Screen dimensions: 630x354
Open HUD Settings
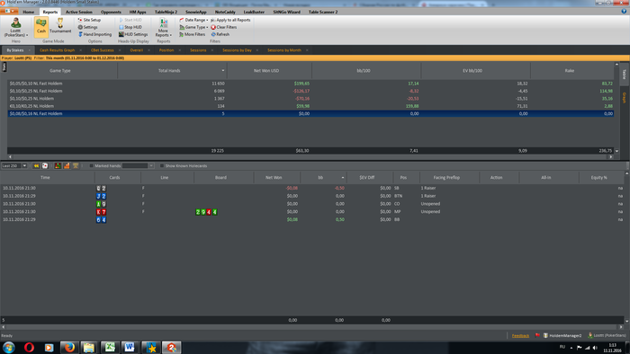[x=133, y=34]
